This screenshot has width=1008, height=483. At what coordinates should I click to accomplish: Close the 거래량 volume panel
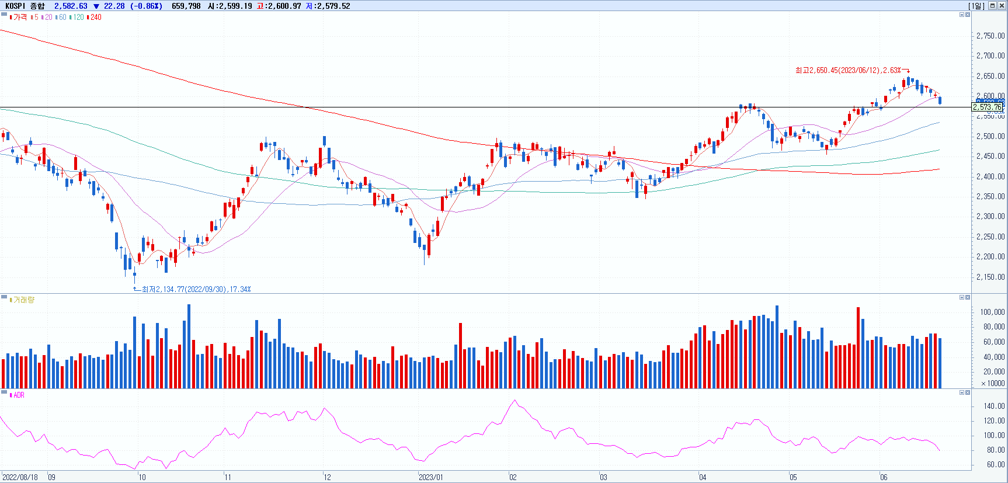(968, 297)
